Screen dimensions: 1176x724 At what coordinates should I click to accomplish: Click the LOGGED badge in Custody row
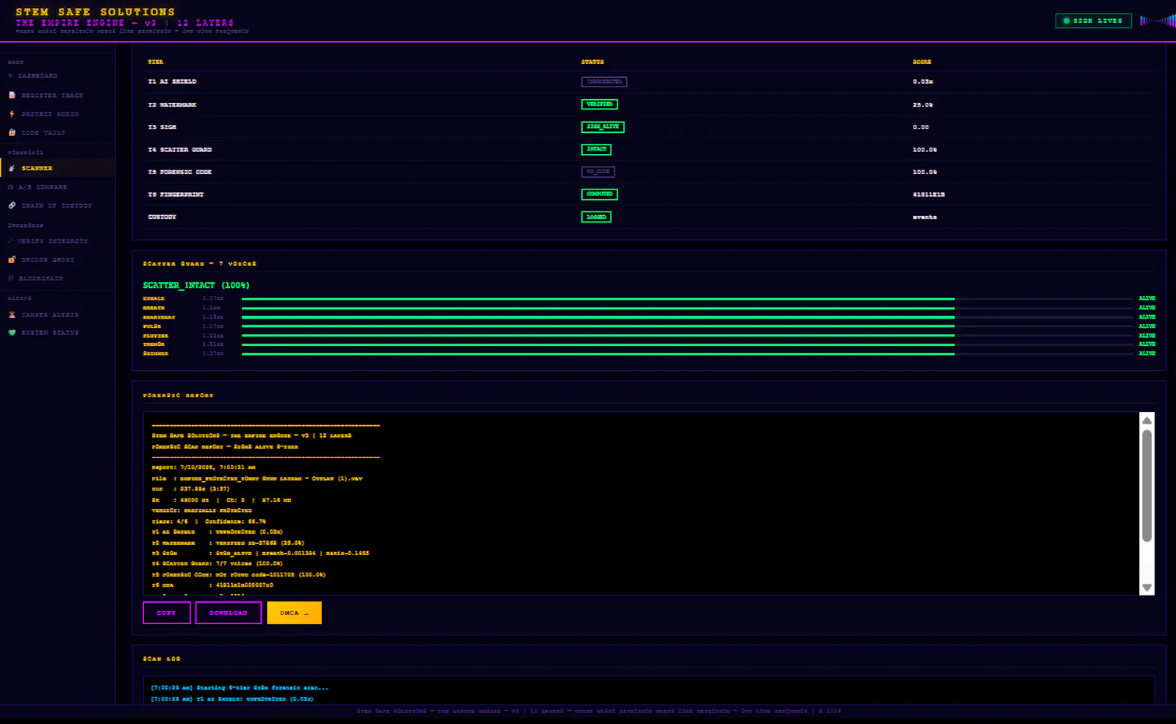[596, 217]
